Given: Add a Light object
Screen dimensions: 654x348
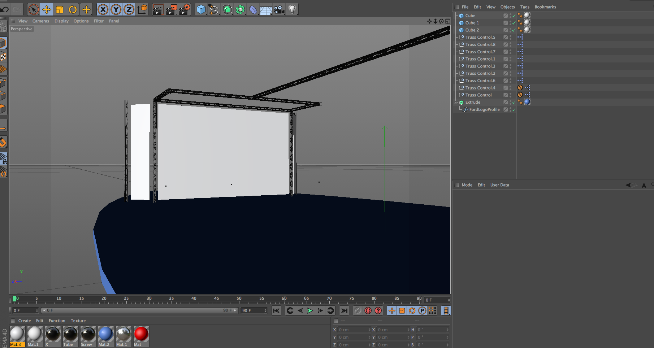Looking at the screenshot, I should [292, 9].
